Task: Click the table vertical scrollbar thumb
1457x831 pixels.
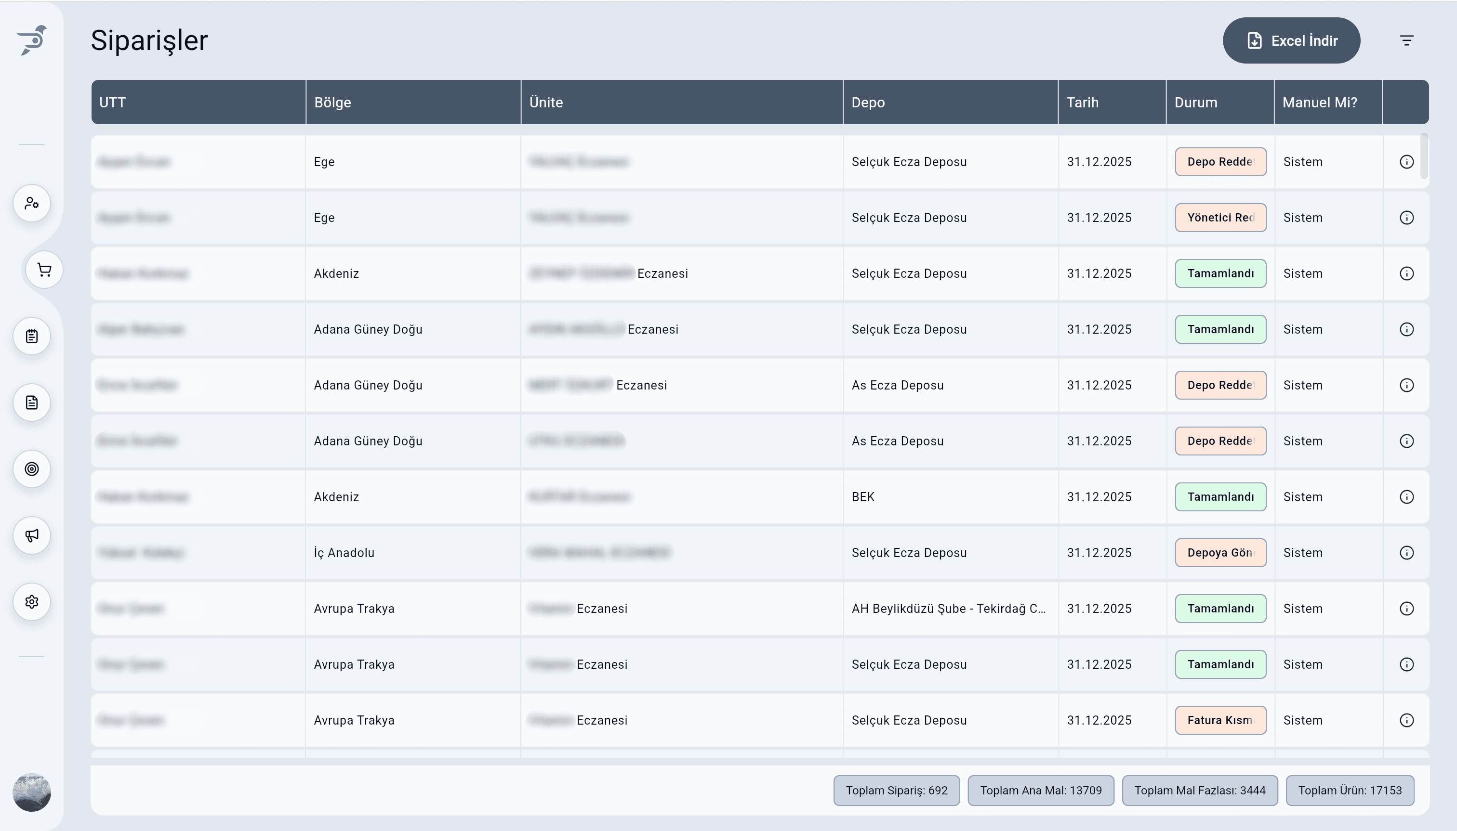Action: [1424, 156]
